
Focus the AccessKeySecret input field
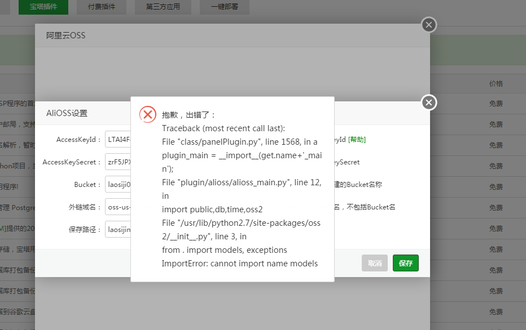[x=118, y=162]
